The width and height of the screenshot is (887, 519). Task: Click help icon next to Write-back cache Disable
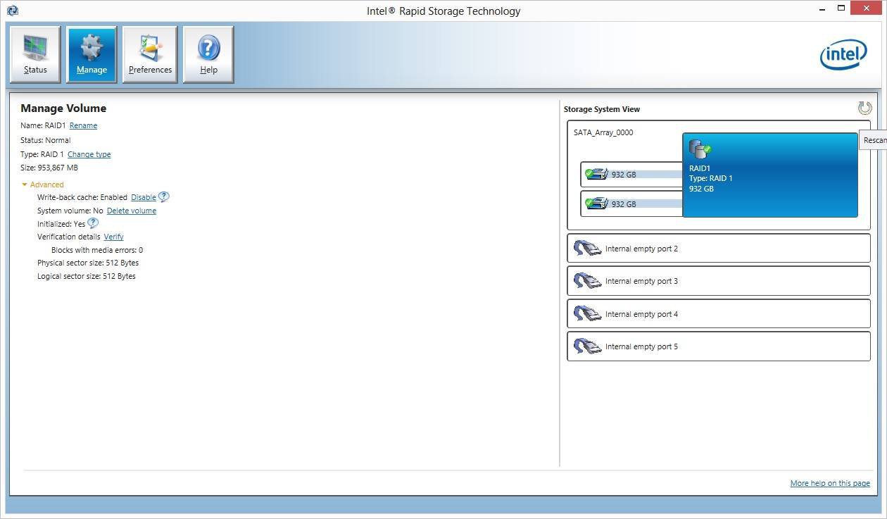tap(163, 197)
